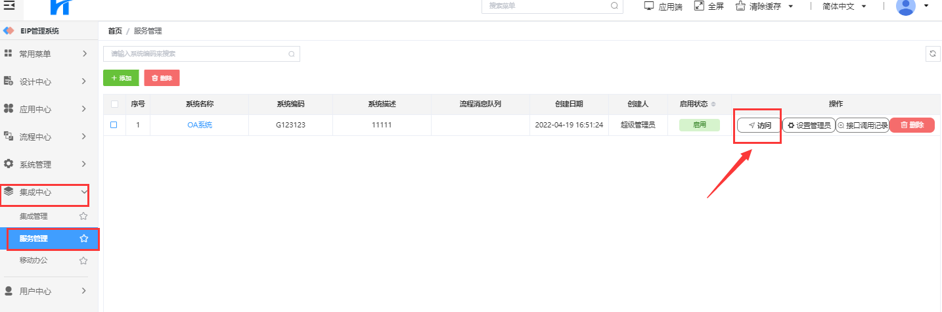The image size is (942, 312).
Task: Enter fullscreen with the 全屏 icon
Action: [699, 6]
